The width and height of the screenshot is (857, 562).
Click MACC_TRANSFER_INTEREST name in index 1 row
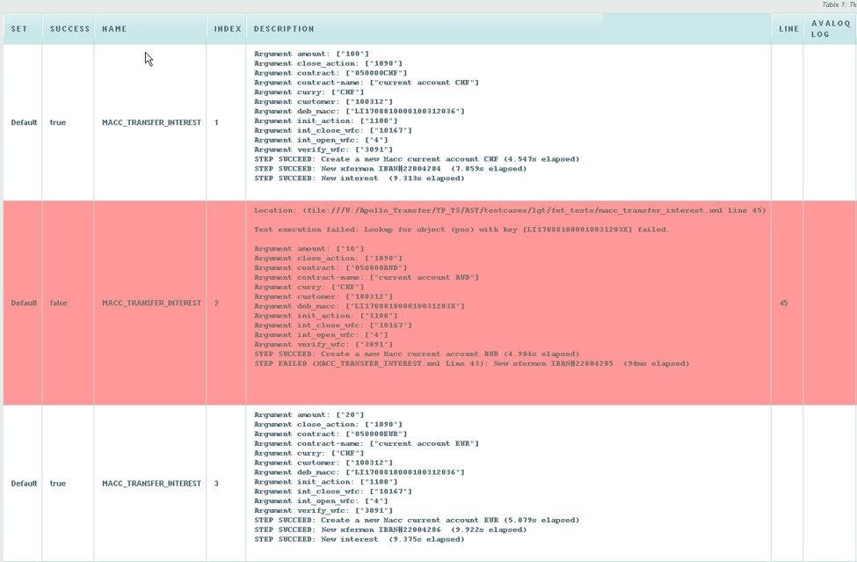click(x=151, y=122)
